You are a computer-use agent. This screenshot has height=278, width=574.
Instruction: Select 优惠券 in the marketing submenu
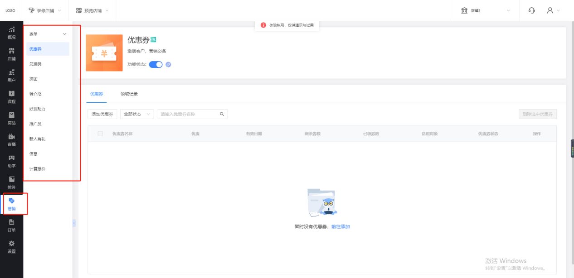(x=48, y=49)
